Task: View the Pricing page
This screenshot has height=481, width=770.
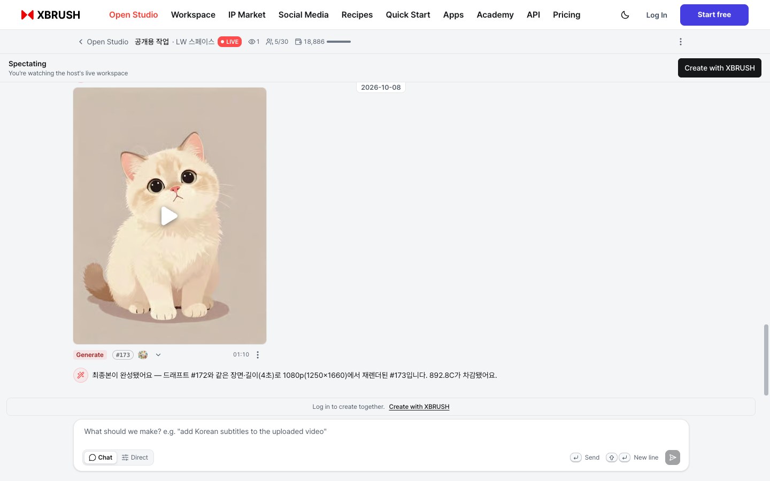Action: pos(567,15)
